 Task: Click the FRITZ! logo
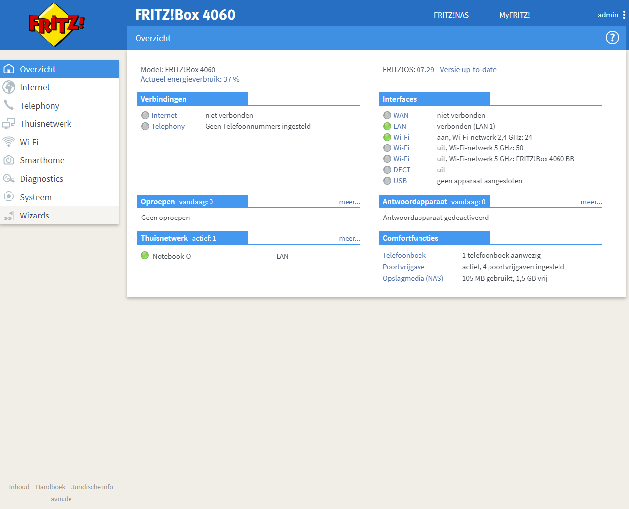pos(57,25)
